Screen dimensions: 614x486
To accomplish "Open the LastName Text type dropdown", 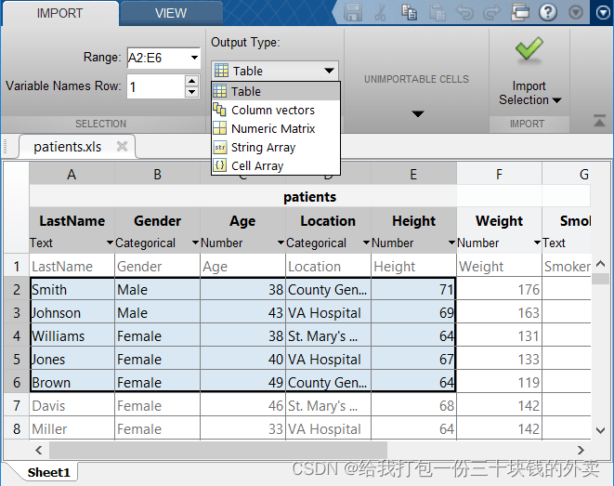I will [110, 243].
